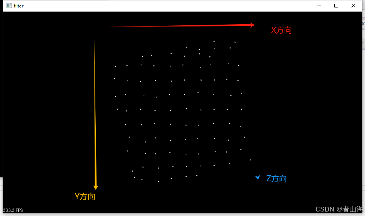
Task: Maximize the filter window
Action: 336,6
